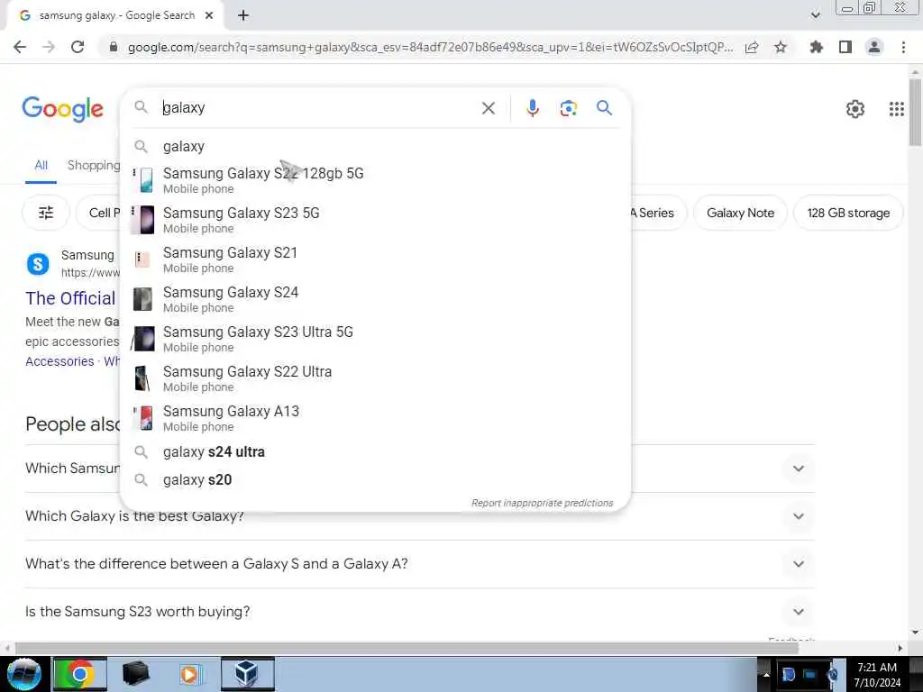Choose the Samsung Galaxy S24 suggestion

pos(376,299)
